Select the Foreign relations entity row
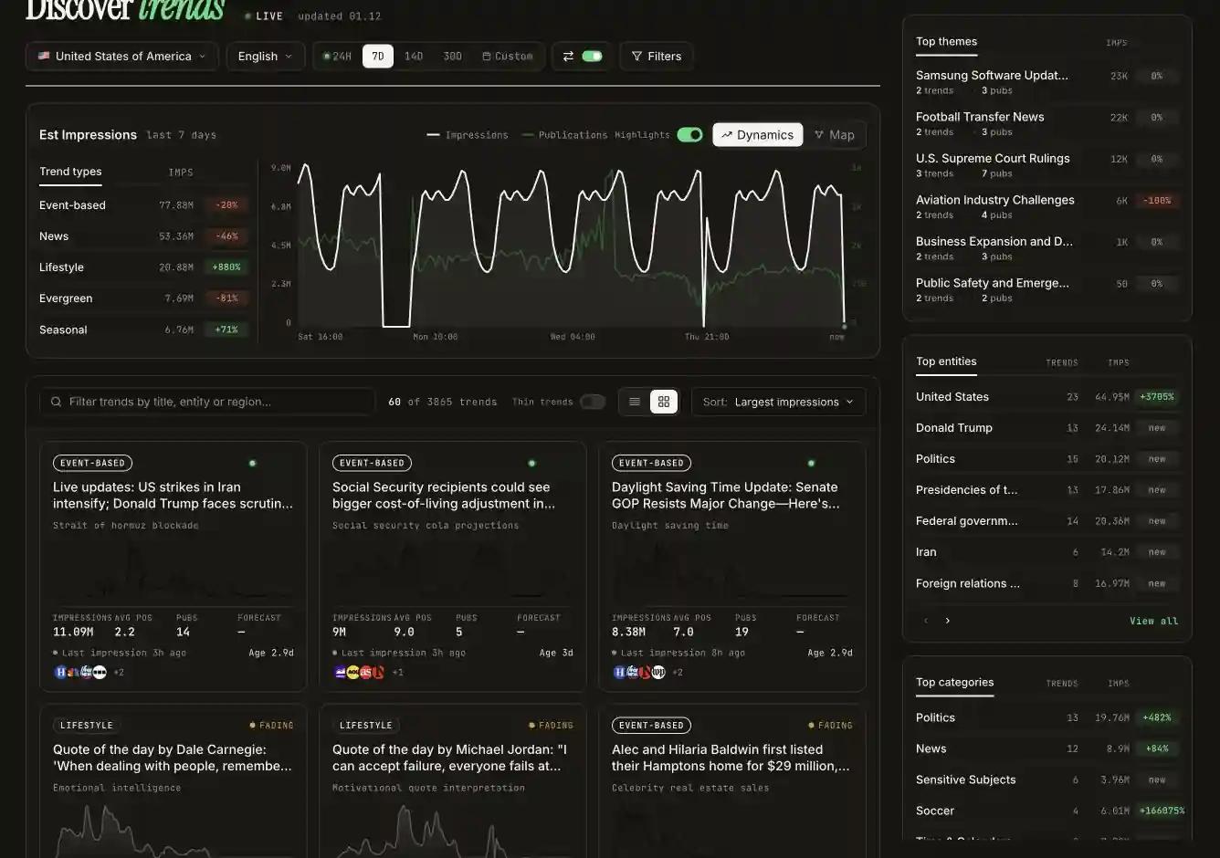This screenshot has width=1220, height=858. pos(1046,583)
